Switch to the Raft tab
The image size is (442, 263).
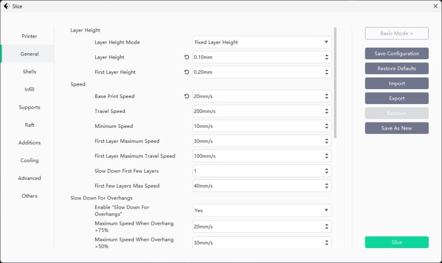(x=29, y=125)
